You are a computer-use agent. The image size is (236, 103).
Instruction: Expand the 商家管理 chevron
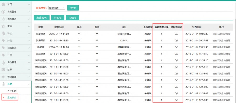tap(29, 12)
